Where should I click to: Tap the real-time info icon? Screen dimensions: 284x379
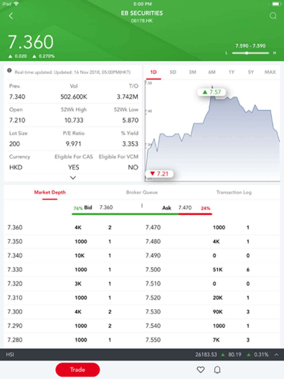pyautogui.click(x=9, y=70)
